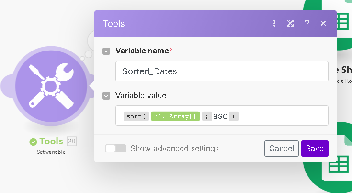352x193 pixels.
Task: Close the Tools dialog with the X
Action: [x=323, y=23]
